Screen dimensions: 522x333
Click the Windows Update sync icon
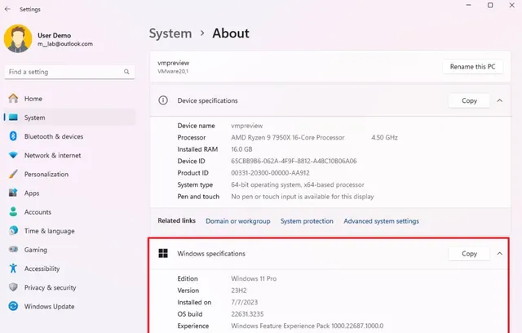coord(13,306)
